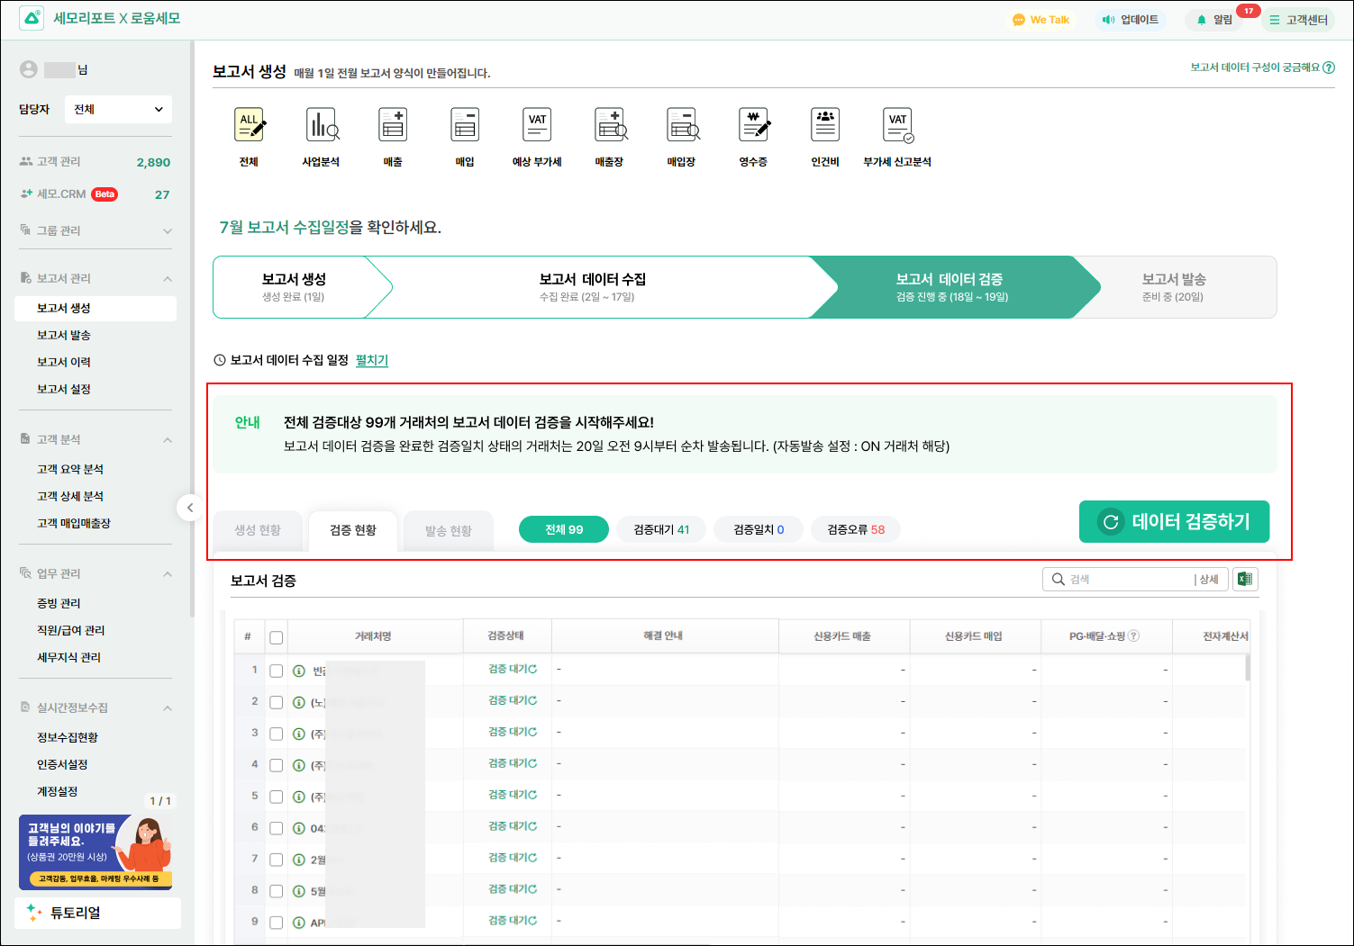Image resolution: width=1354 pixels, height=946 pixels.
Task: Click the 부가세 신고분석 icon
Action: tap(897, 126)
